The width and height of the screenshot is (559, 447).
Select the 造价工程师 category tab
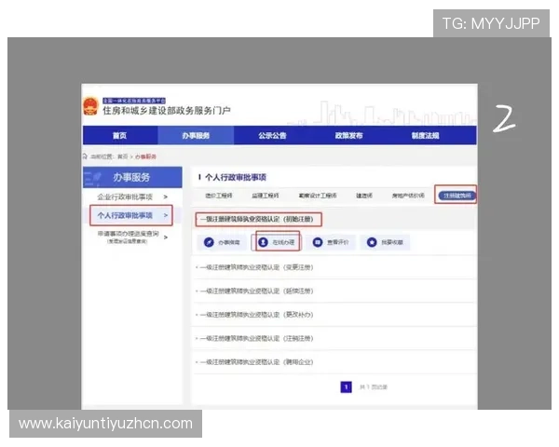(219, 196)
